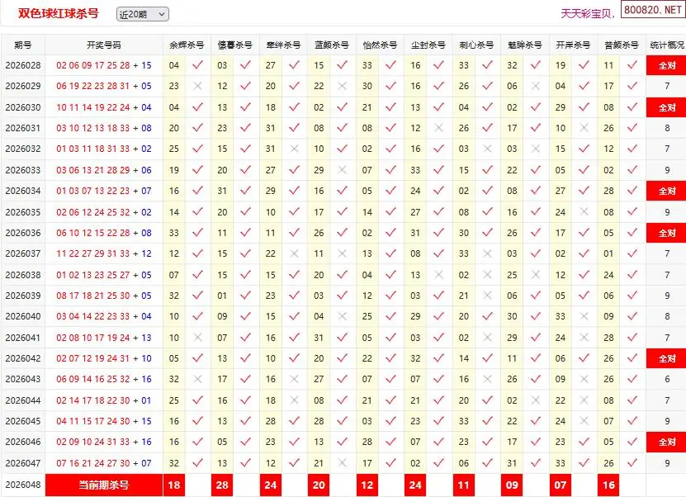This screenshot has width=686, height=497.
Task: Open the 近20期 period dropdown
Action: (142, 14)
